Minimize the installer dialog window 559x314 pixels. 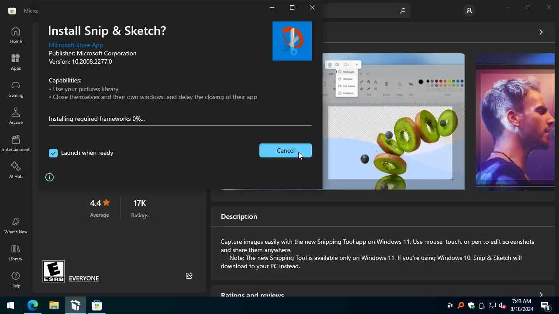click(x=272, y=7)
